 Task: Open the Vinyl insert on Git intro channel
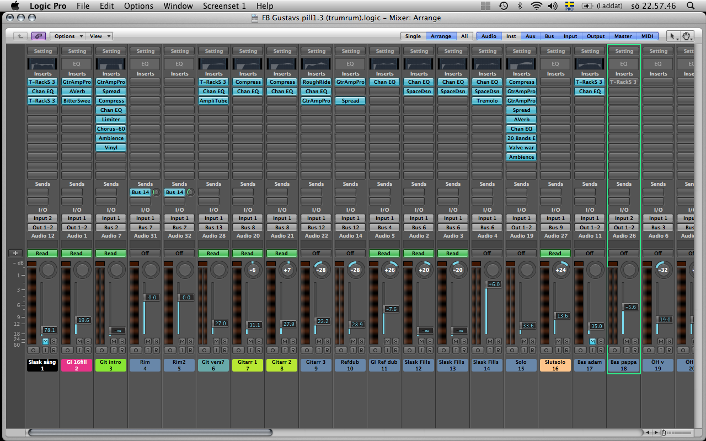point(111,148)
